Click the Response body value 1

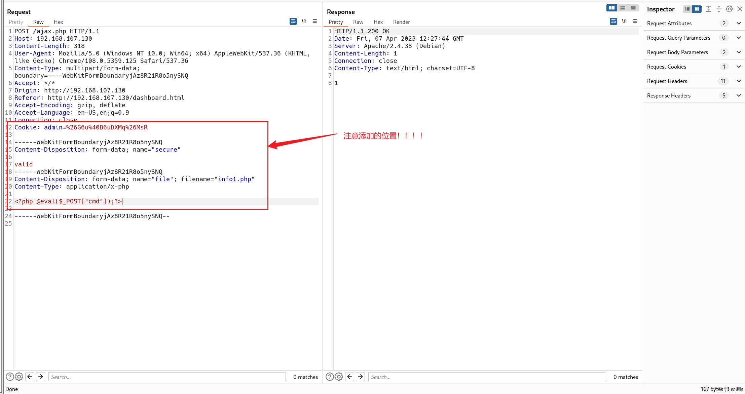click(x=336, y=83)
